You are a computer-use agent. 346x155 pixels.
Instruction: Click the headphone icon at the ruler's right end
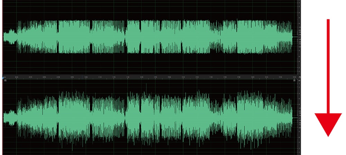point(299,77)
